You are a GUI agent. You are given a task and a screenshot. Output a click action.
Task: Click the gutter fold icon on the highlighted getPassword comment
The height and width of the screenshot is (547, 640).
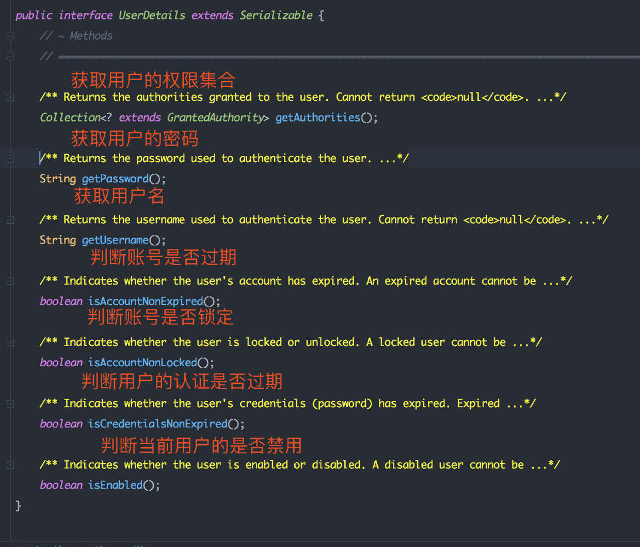pos(9,158)
